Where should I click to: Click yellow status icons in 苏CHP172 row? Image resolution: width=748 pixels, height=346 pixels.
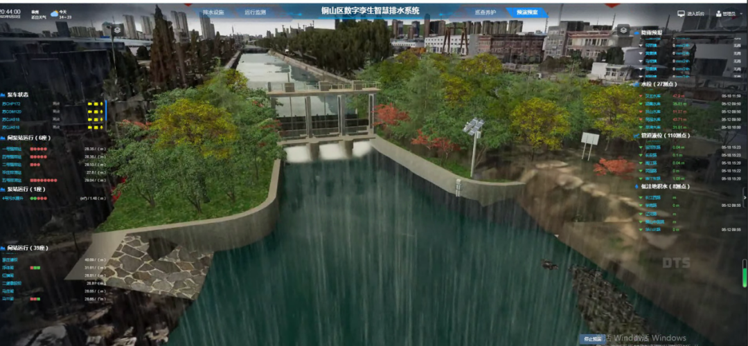(x=96, y=104)
